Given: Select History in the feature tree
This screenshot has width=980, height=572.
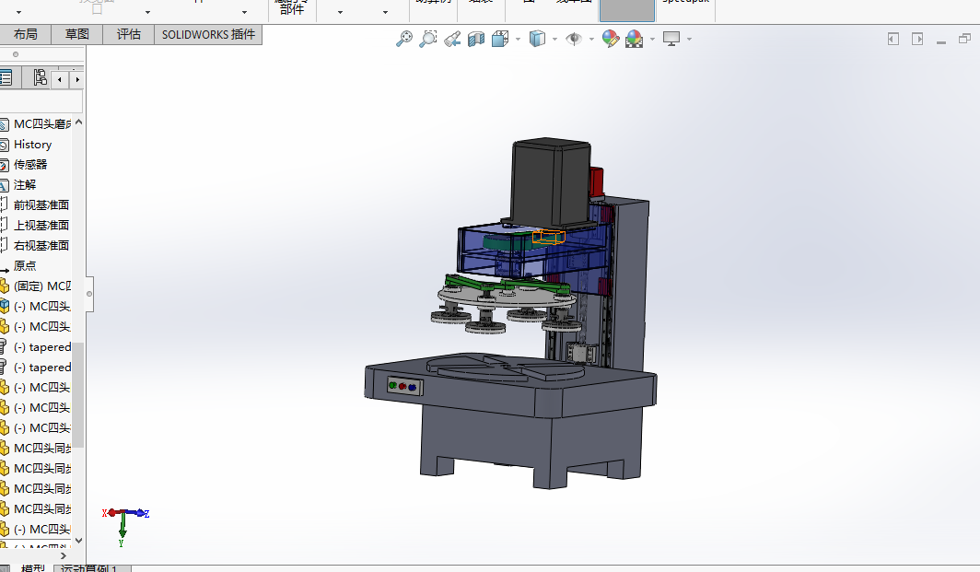Looking at the screenshot, I should pos(32,145).
